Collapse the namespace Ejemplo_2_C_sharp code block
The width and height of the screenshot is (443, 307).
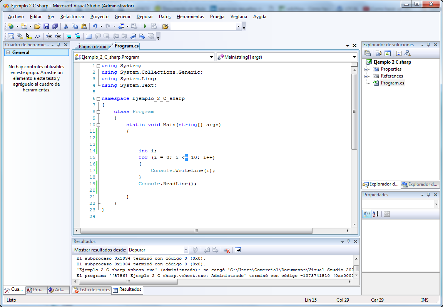(98, 99)
